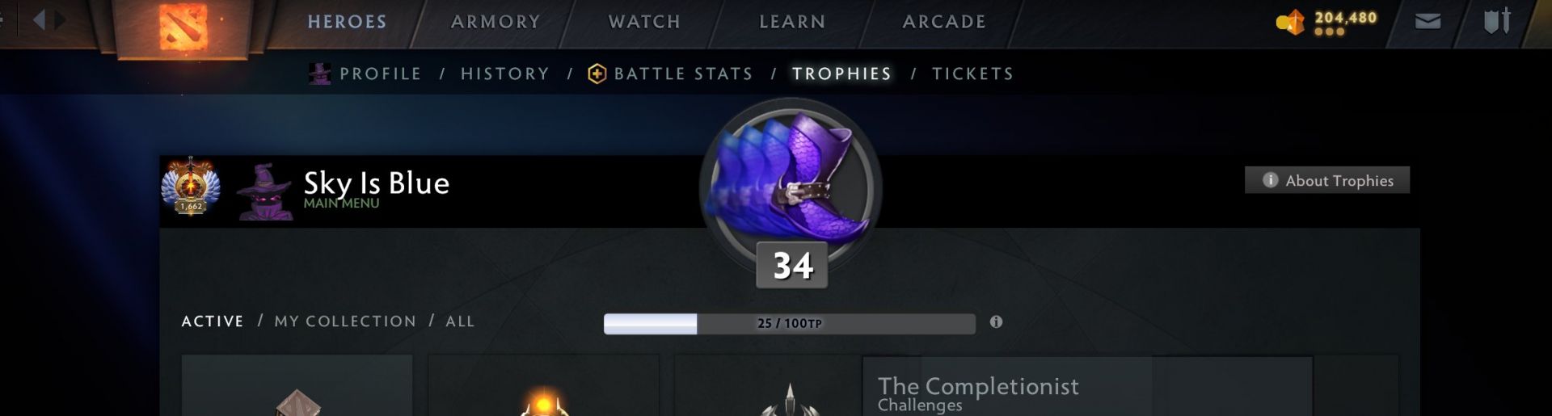Open the Heroes tab

[347, 22]
